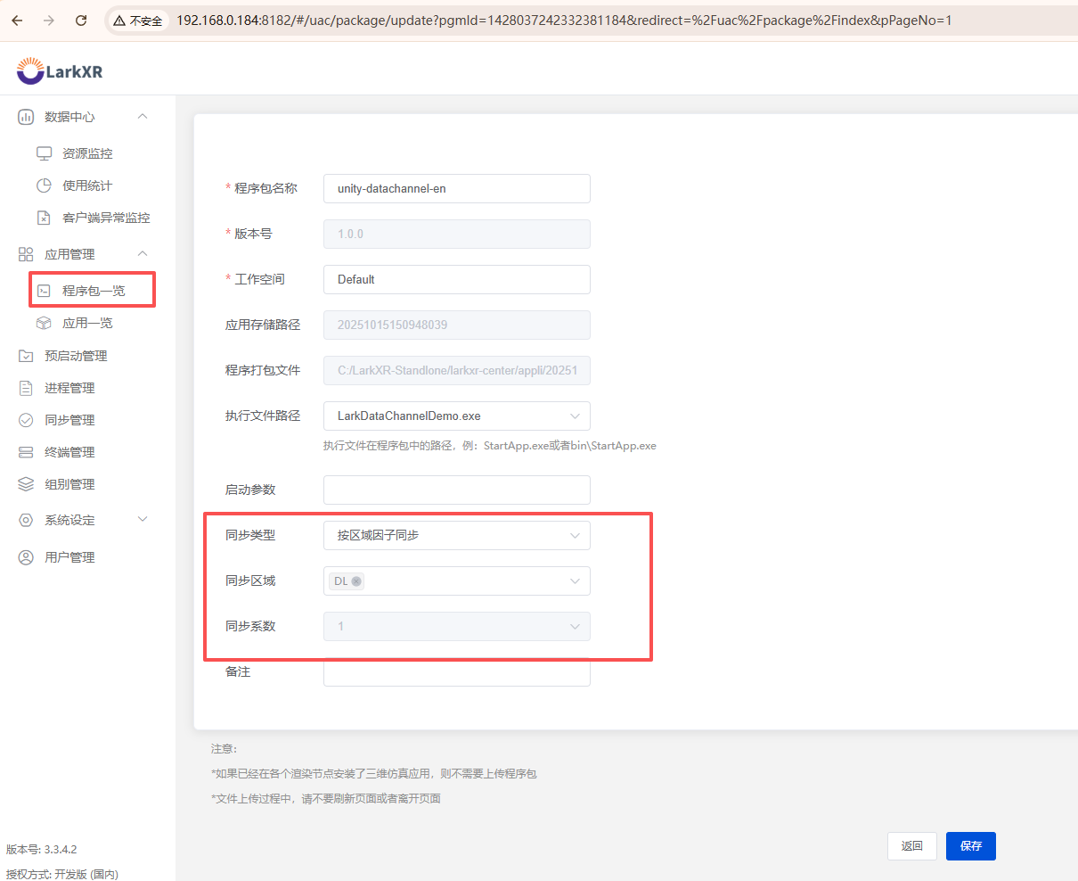Screen dimensions: 1078x881
Task: Click the group management (组别管理) layers icon
Action: tap(26, 484)
